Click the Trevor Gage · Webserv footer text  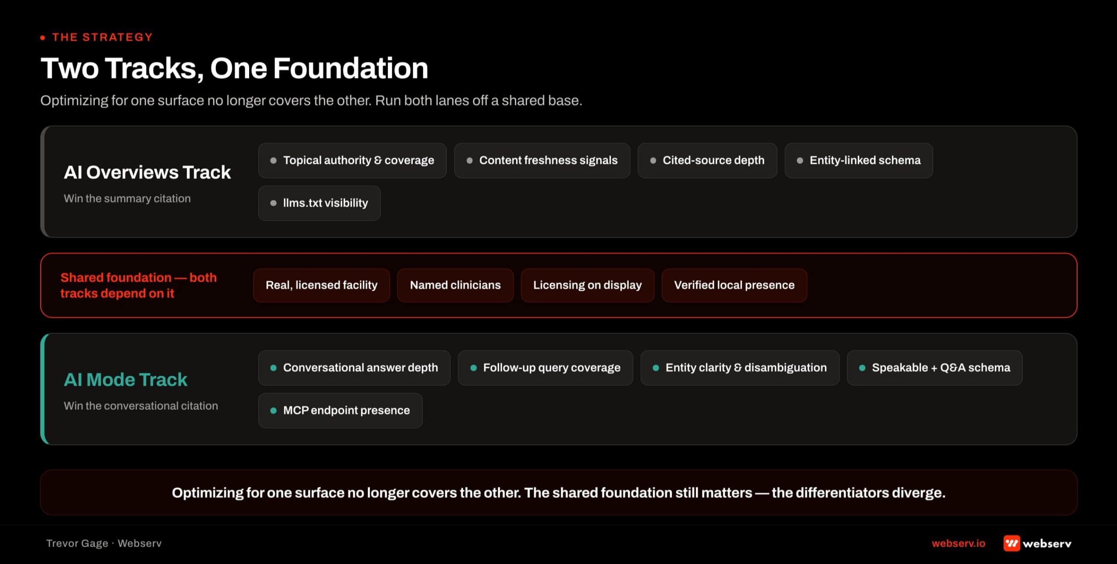click(x=104, y=543)
